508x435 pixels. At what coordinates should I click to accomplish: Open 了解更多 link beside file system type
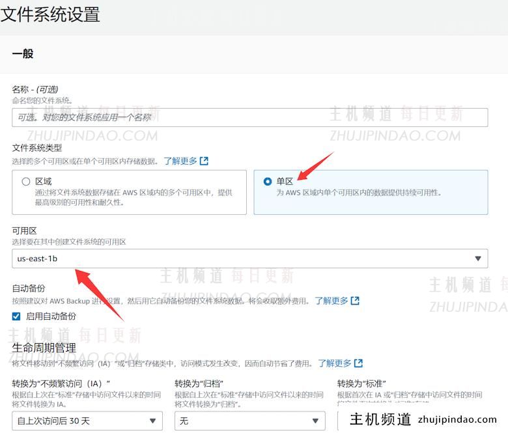[x=180, y=161]
